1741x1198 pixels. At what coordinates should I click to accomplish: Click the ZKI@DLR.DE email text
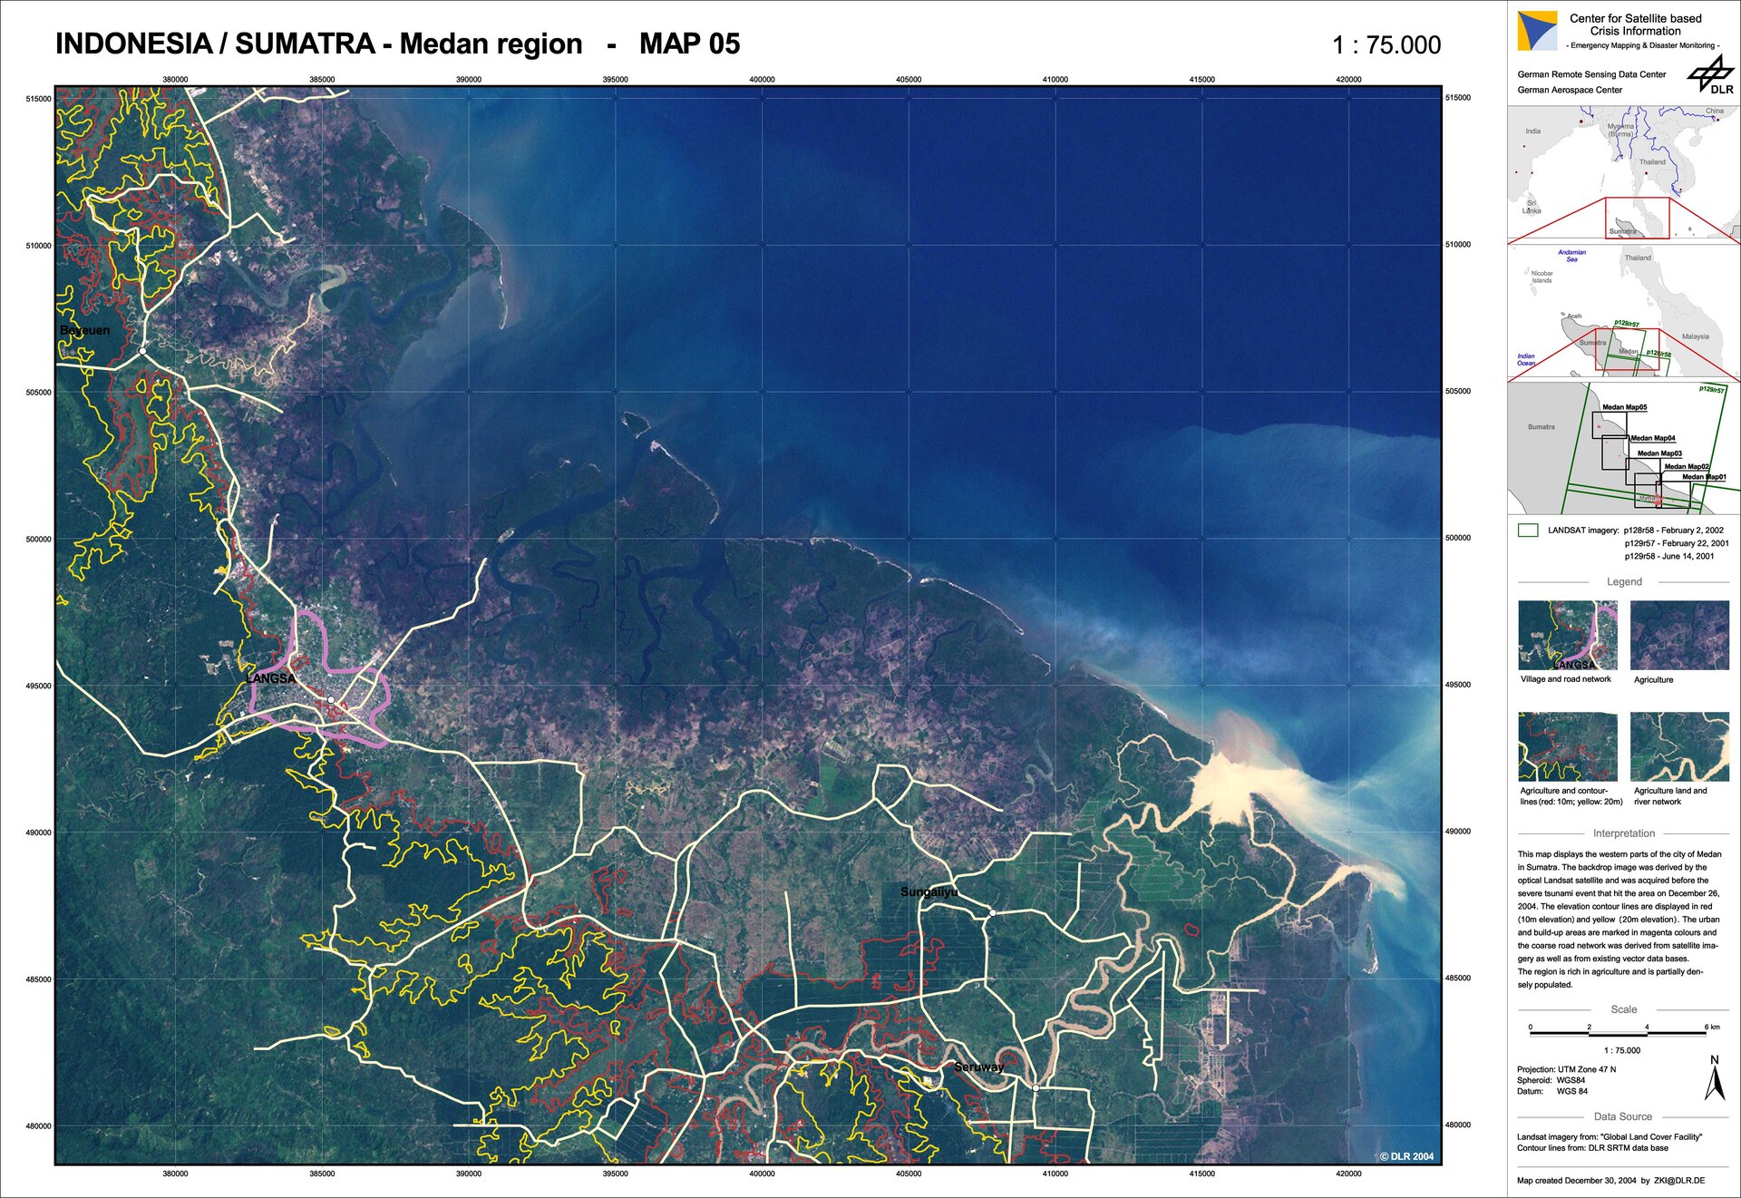tap(1678, 1181)
